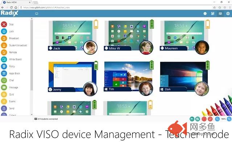This screenshot has width=232, height=145.
Task: Click sidebar scrollbar up arrow
Action: point(32,19)
